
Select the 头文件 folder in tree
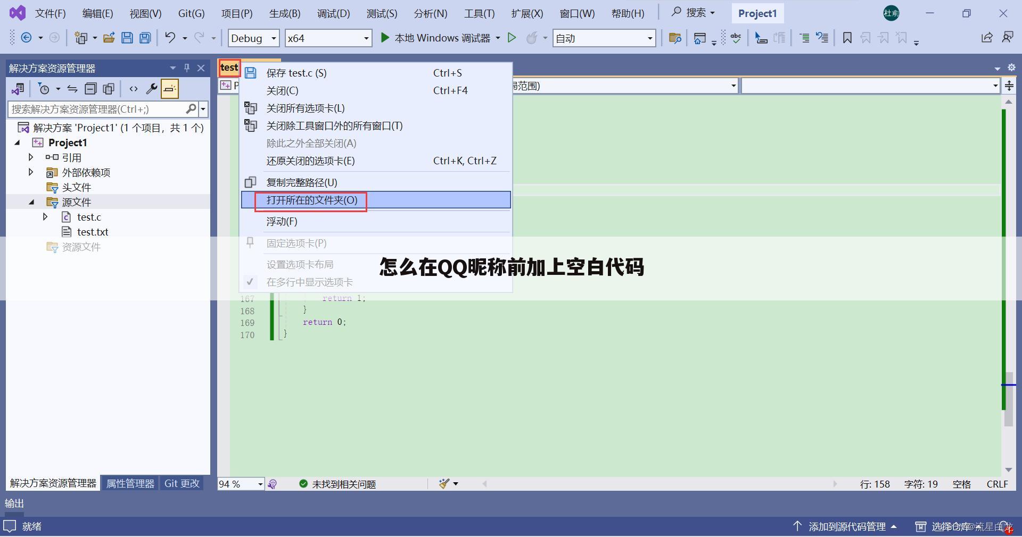[x=77, y=187]
